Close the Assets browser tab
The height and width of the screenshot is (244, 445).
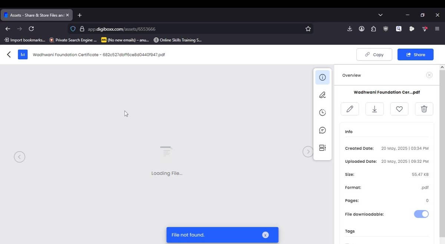pos(67,15)
